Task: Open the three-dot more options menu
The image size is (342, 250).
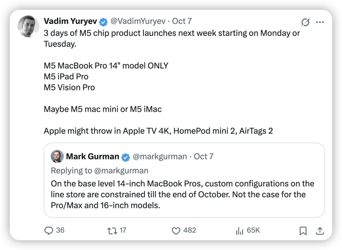Action: (320, 22)
